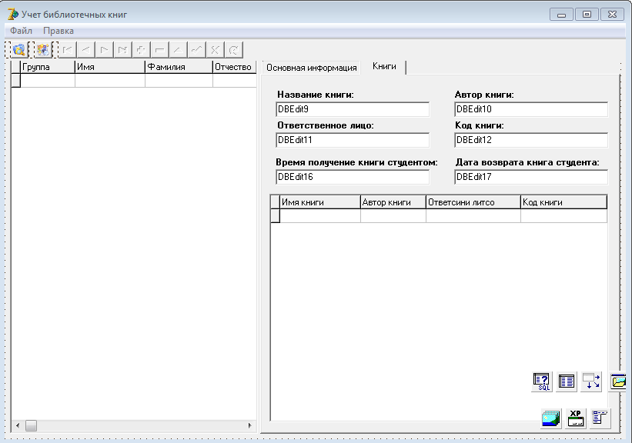This screenshot has width=632, height=443.
Task: Select the row indicator in books grid
Action: click(x=276, y=216)
